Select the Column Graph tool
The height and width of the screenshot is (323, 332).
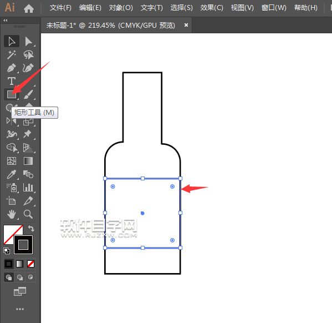[x=28, y=188]
